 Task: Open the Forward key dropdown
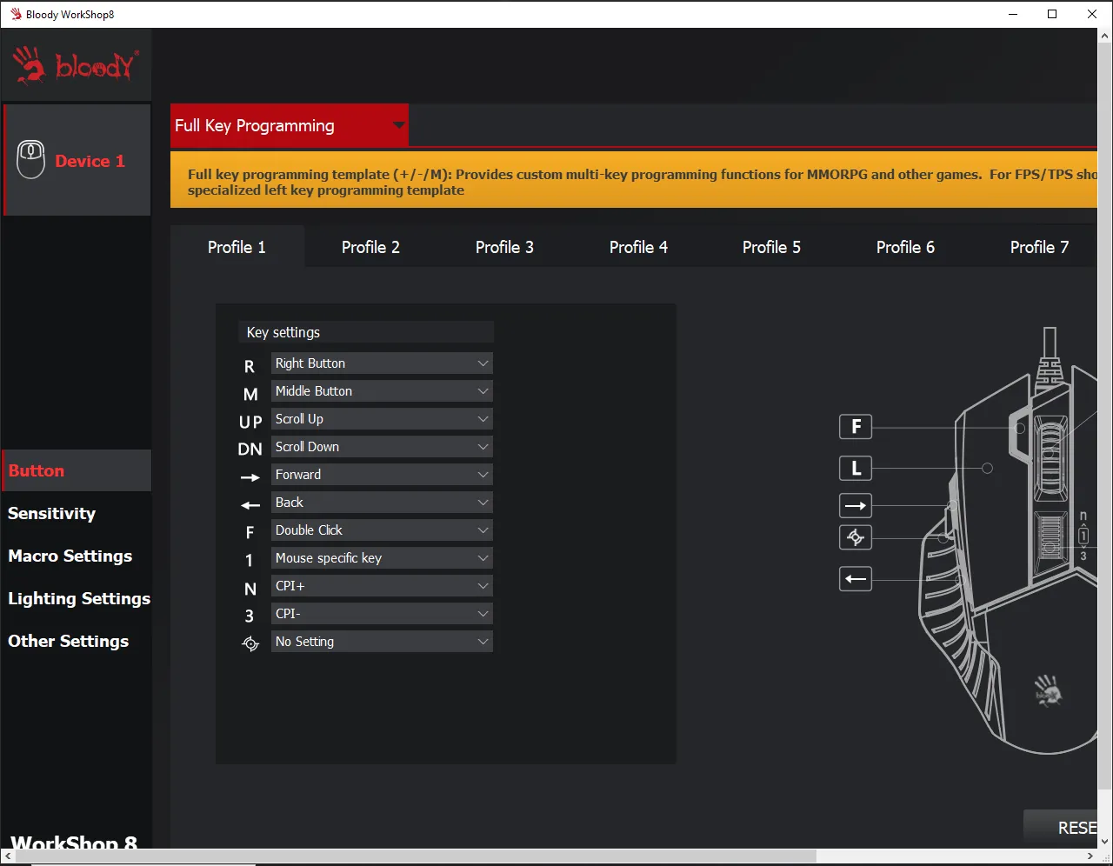[382, 475]
